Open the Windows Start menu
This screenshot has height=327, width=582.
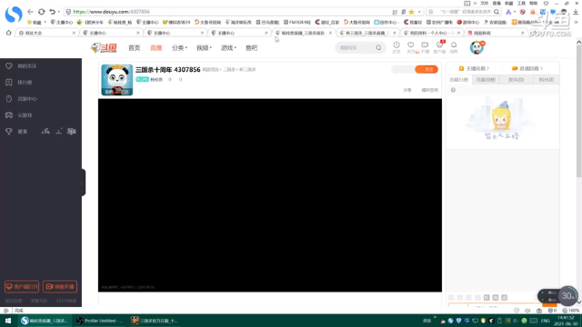(x=8, y=321)
